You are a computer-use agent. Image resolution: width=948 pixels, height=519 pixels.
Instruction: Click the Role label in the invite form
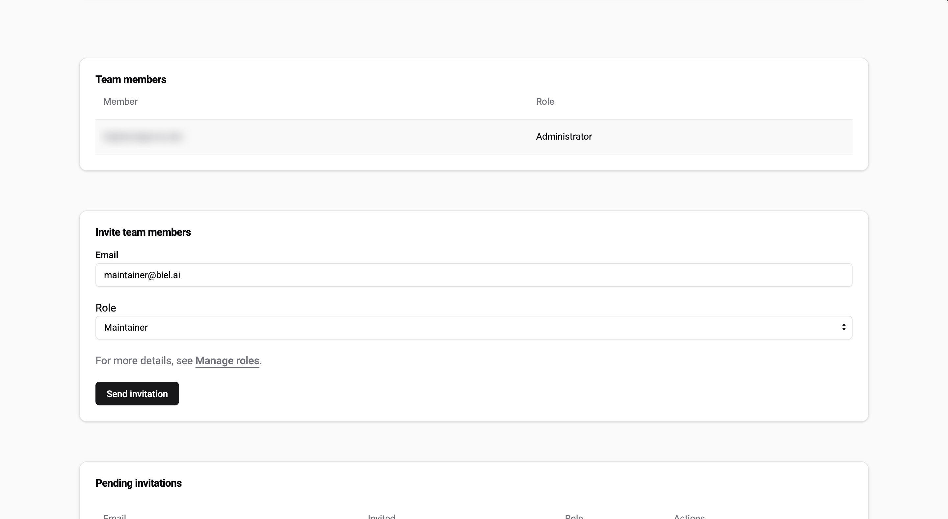106,307
